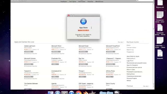Click See All next to Платные section

pyautogui.click(x=146, y=86)
